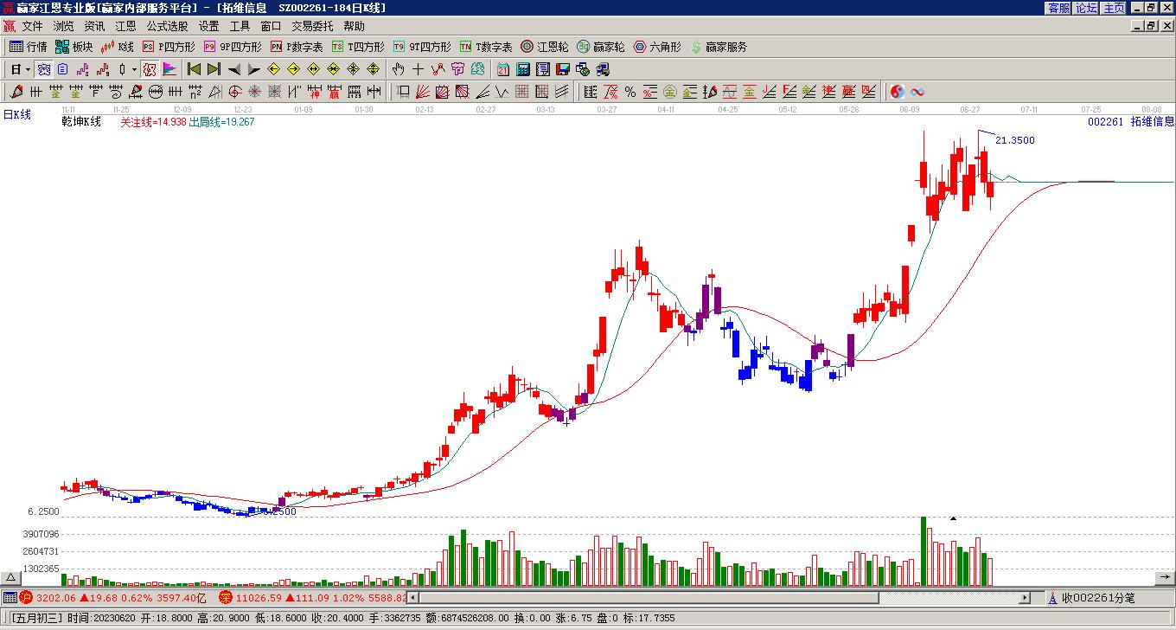1176x630 pixels.
Task: Click the up-triangle button beside volume pane
Action: [x=11, y=577]
